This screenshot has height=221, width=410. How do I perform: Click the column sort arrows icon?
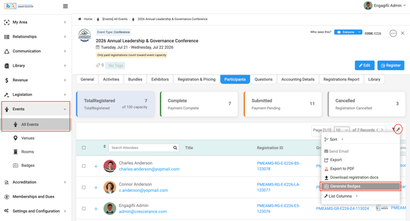point(105,147)
